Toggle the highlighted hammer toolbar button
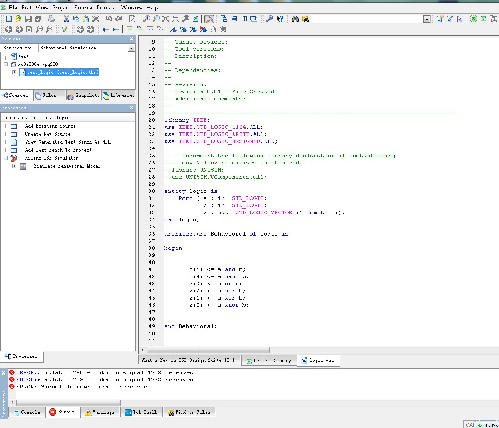This screenshot has height=428, width=499. [209, 19]
